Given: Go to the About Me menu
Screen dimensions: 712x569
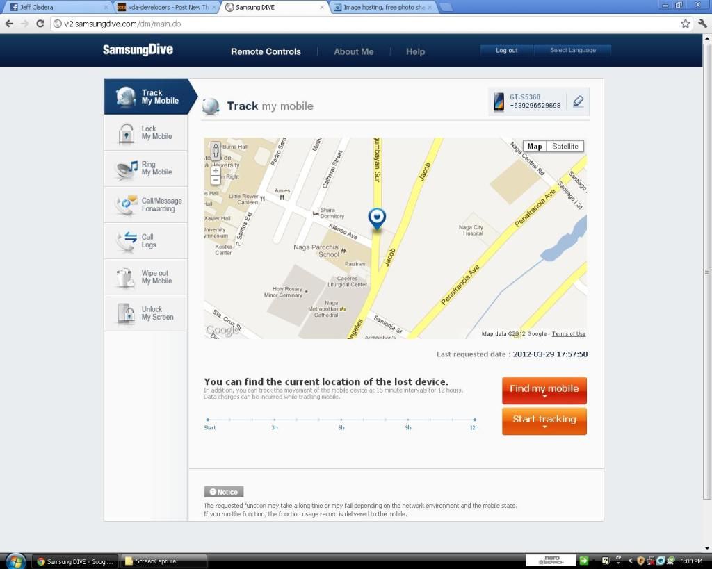Looking at the screenshot, I should (x=354, y=51).
